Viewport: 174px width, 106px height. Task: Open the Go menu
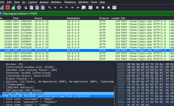(24, 2)
